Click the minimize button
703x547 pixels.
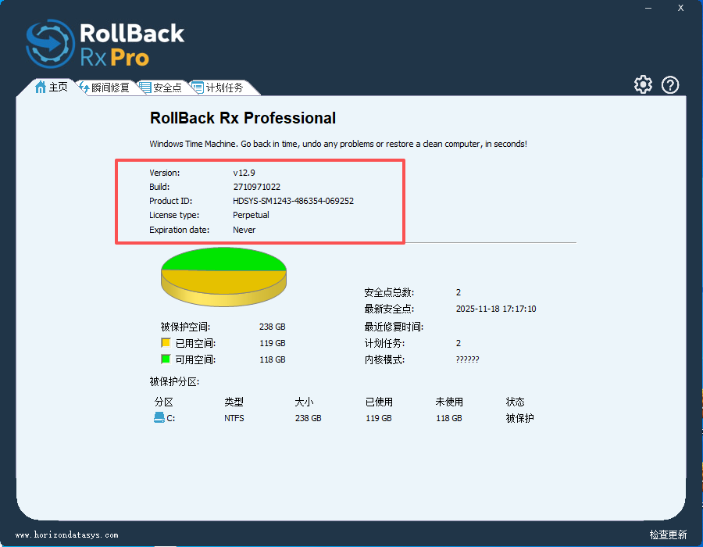648,8
